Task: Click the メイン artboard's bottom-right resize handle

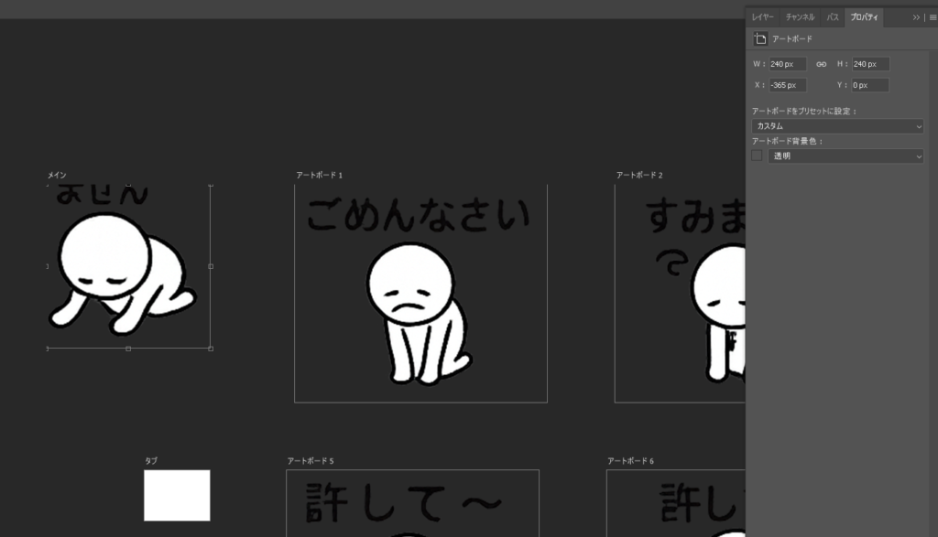Action: click(x=211, y=349)
